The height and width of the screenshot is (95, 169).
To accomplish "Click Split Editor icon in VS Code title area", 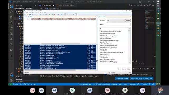I will coord(150,5).
